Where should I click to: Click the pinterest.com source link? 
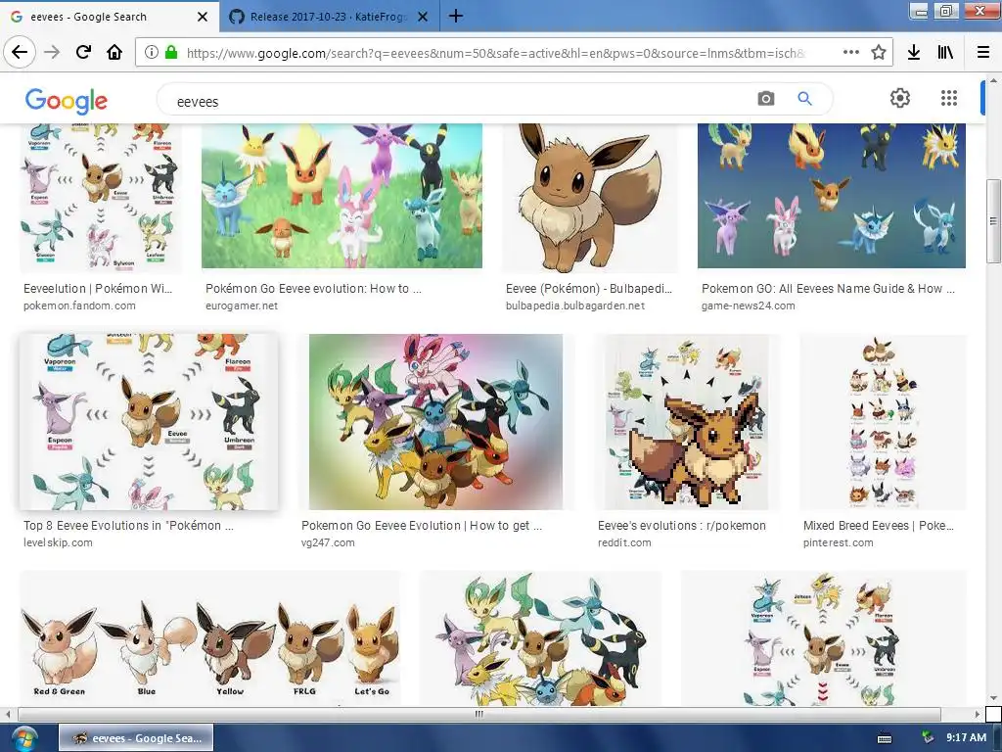click(x=838, y=542)
